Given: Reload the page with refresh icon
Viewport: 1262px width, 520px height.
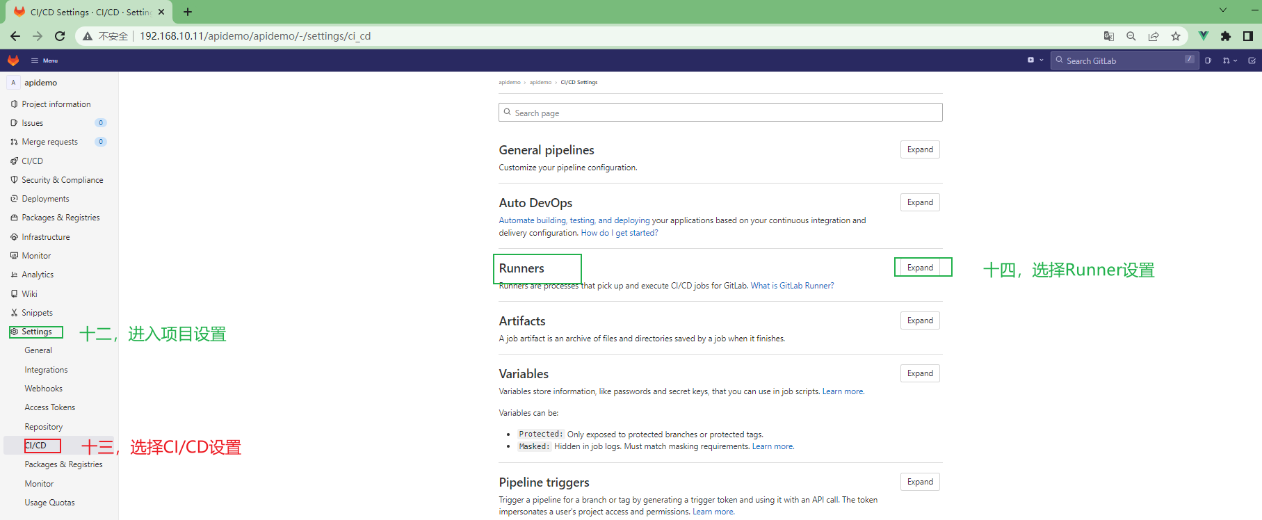Looking at the screenshot, I should tap(60, 36).
